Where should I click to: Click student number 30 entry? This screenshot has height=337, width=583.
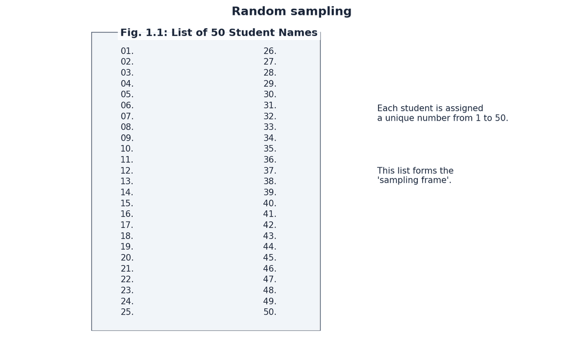(270, 95)
